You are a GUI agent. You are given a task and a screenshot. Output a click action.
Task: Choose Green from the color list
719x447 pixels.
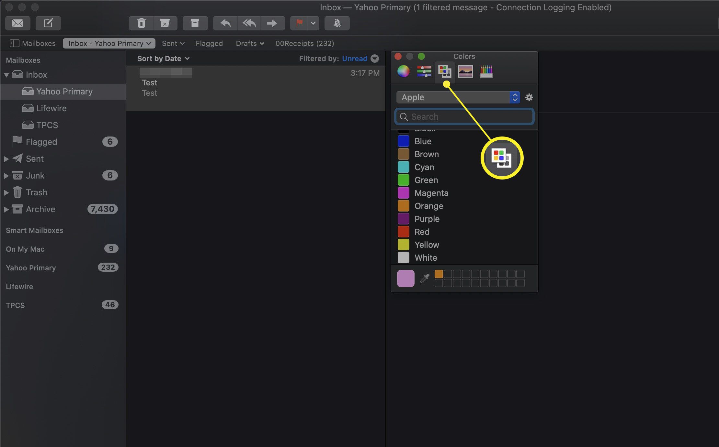tap(464, 180)
